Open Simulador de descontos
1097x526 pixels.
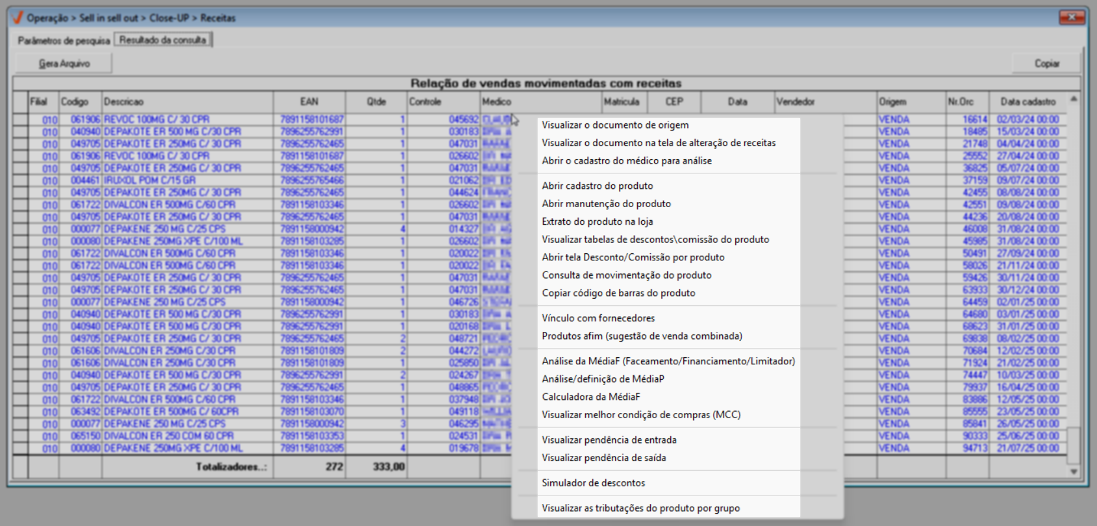point(593,483)
